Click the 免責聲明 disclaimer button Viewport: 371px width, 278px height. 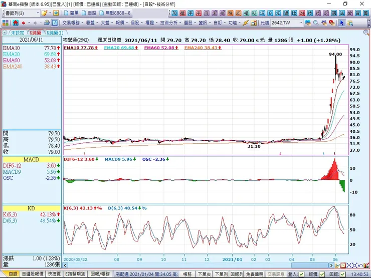pos(255,274)
